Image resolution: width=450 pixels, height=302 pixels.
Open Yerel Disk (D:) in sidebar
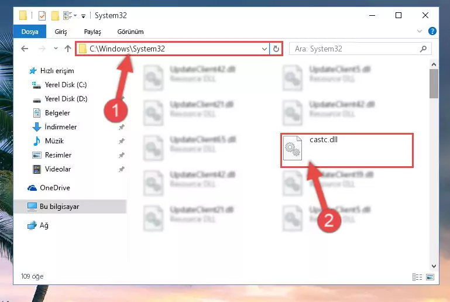point(60,99)
